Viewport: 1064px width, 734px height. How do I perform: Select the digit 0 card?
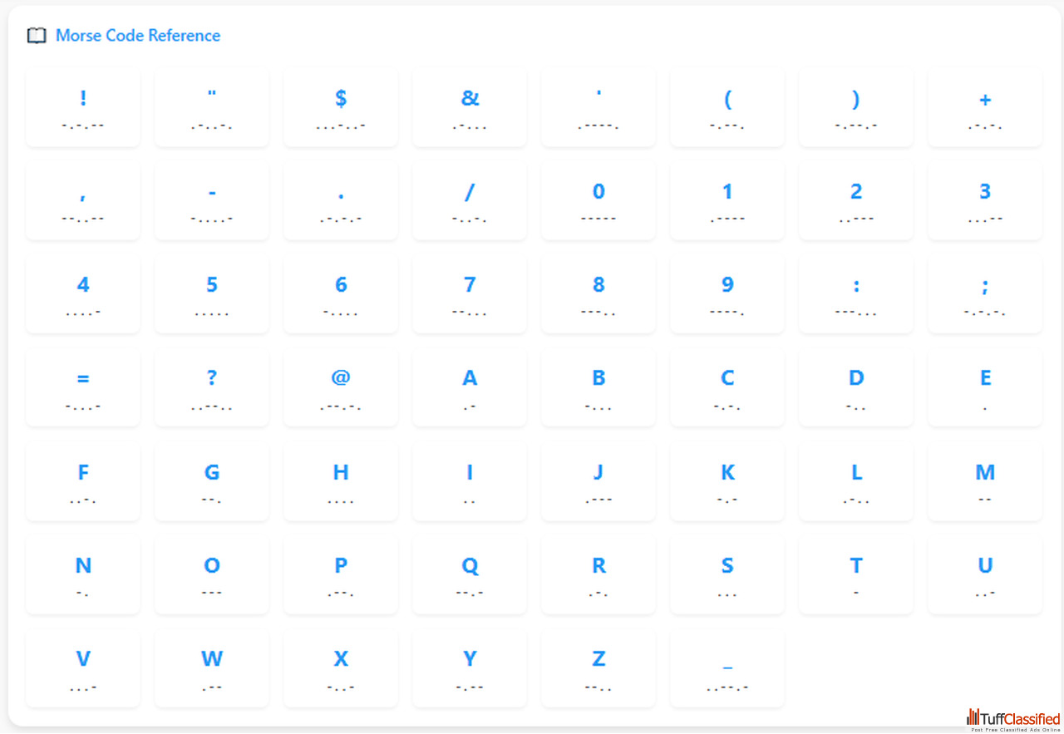point(598,201)
